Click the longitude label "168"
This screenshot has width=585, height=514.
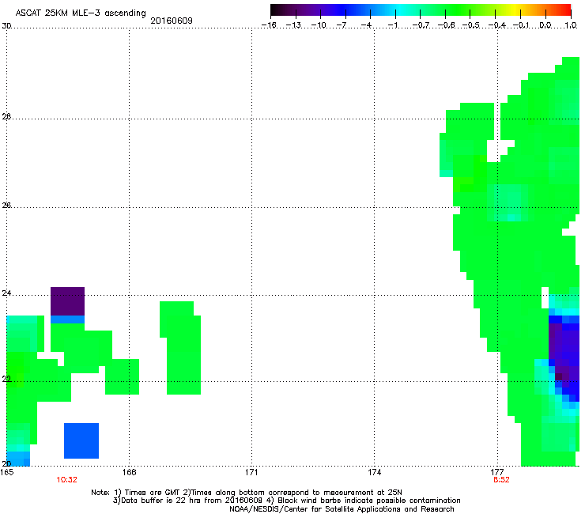129,472
